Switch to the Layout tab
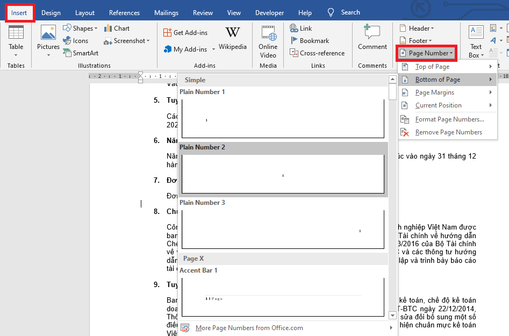This screenshot has height=336, width=509. pos(85,13)
